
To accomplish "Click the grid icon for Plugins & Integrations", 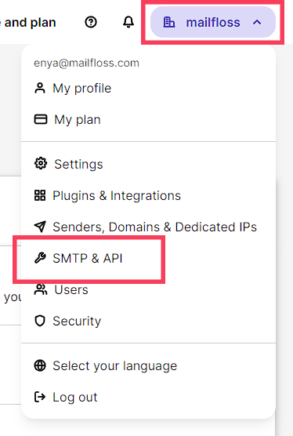I will [40, 195].
